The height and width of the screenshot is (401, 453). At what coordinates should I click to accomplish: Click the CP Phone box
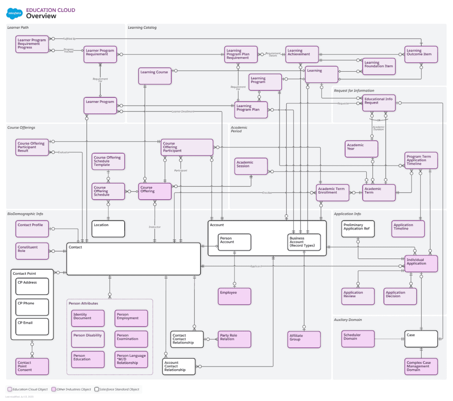pos(32,307)
